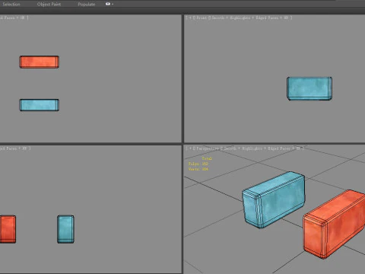
Task: Open Smooth + Highlights shading menu in Perspective viewport
Action: (243, 148)
